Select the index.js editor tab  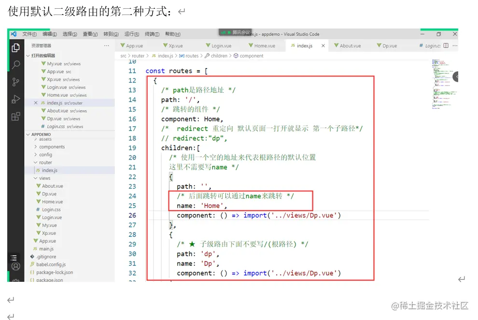(305, 46)
